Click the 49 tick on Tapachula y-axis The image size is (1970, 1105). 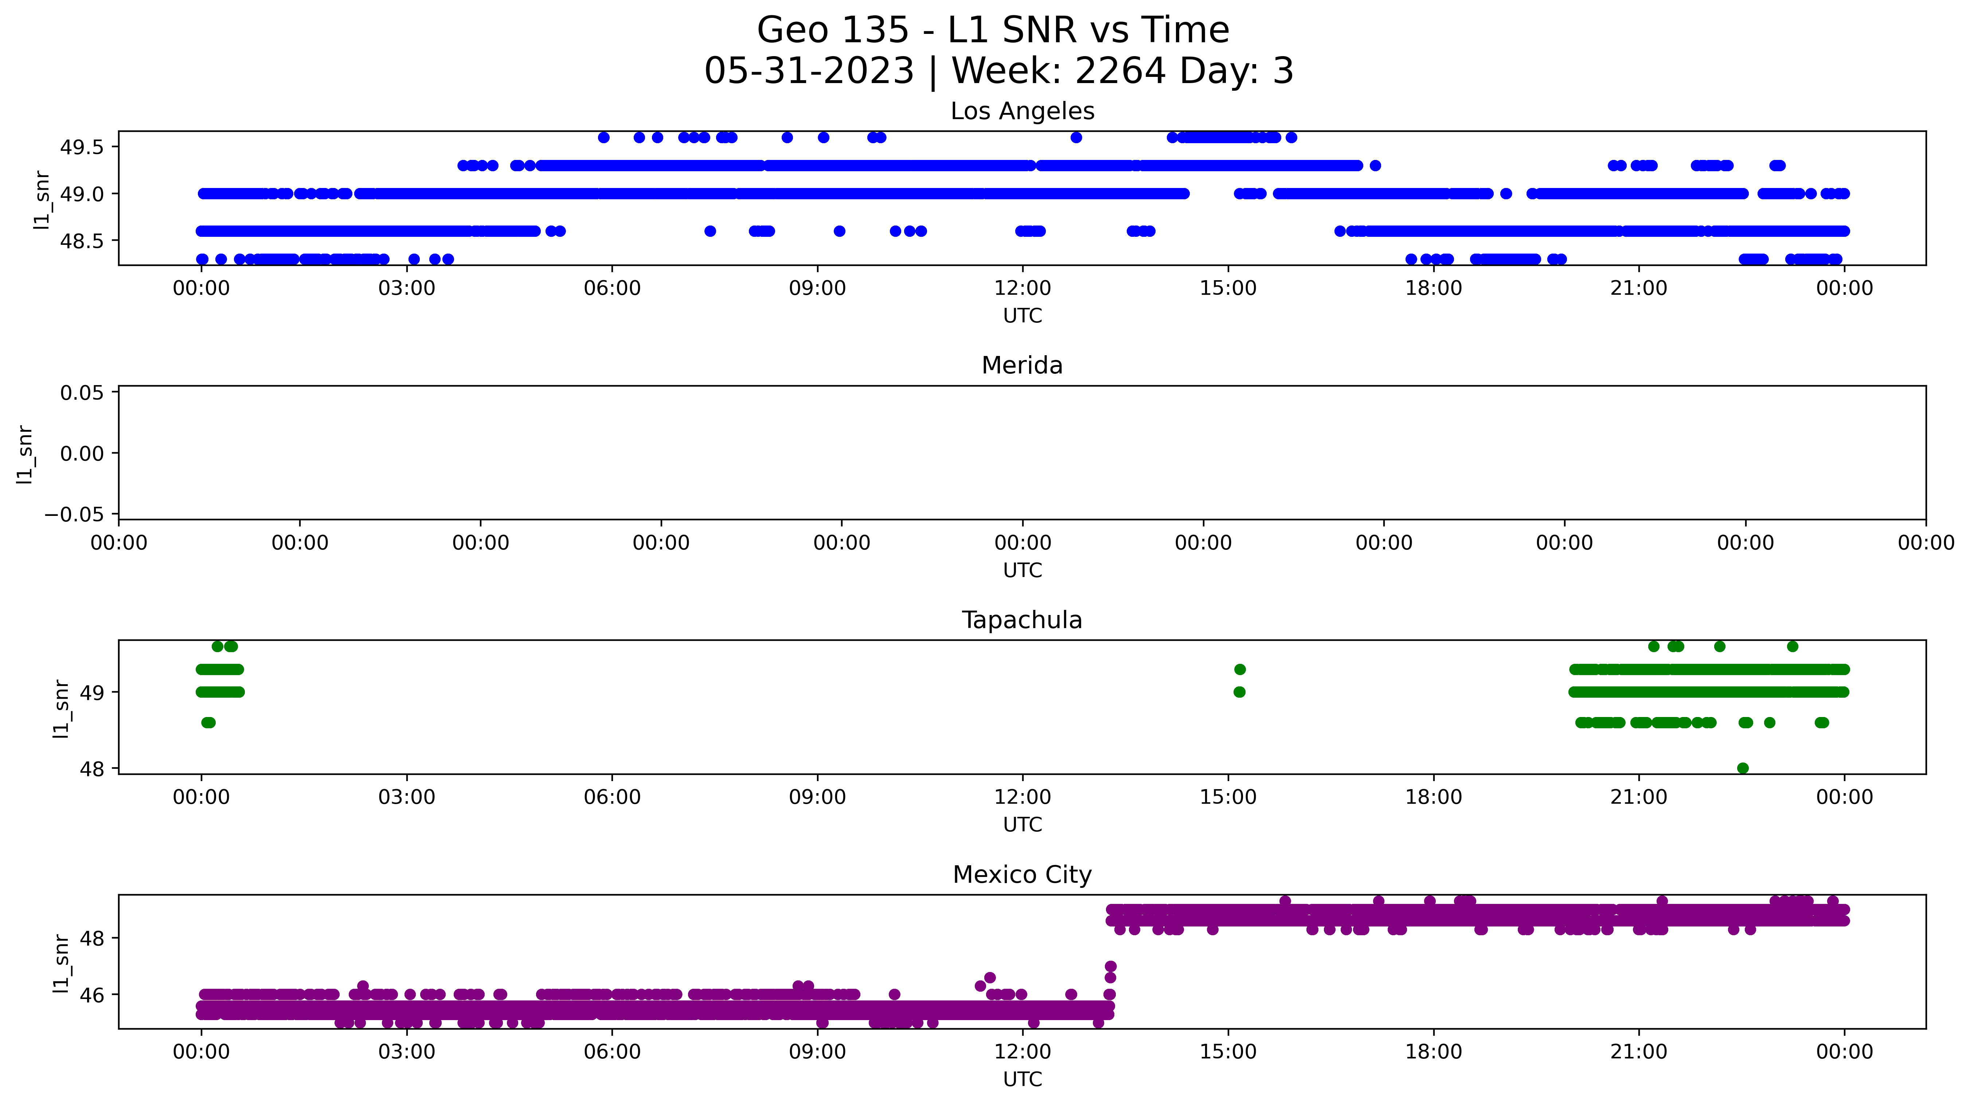(92, 693)
